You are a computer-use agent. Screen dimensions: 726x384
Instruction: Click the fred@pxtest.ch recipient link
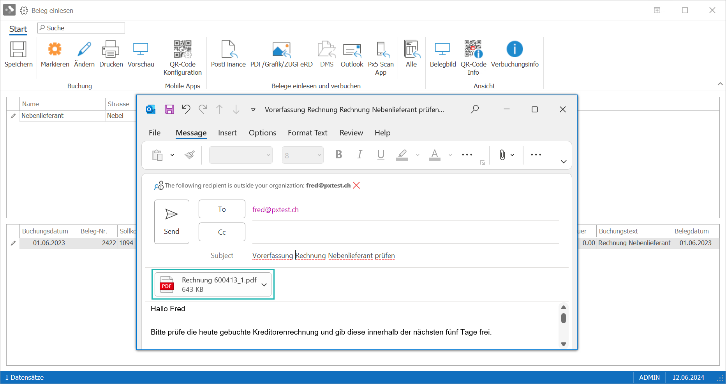tap(275, 210)
